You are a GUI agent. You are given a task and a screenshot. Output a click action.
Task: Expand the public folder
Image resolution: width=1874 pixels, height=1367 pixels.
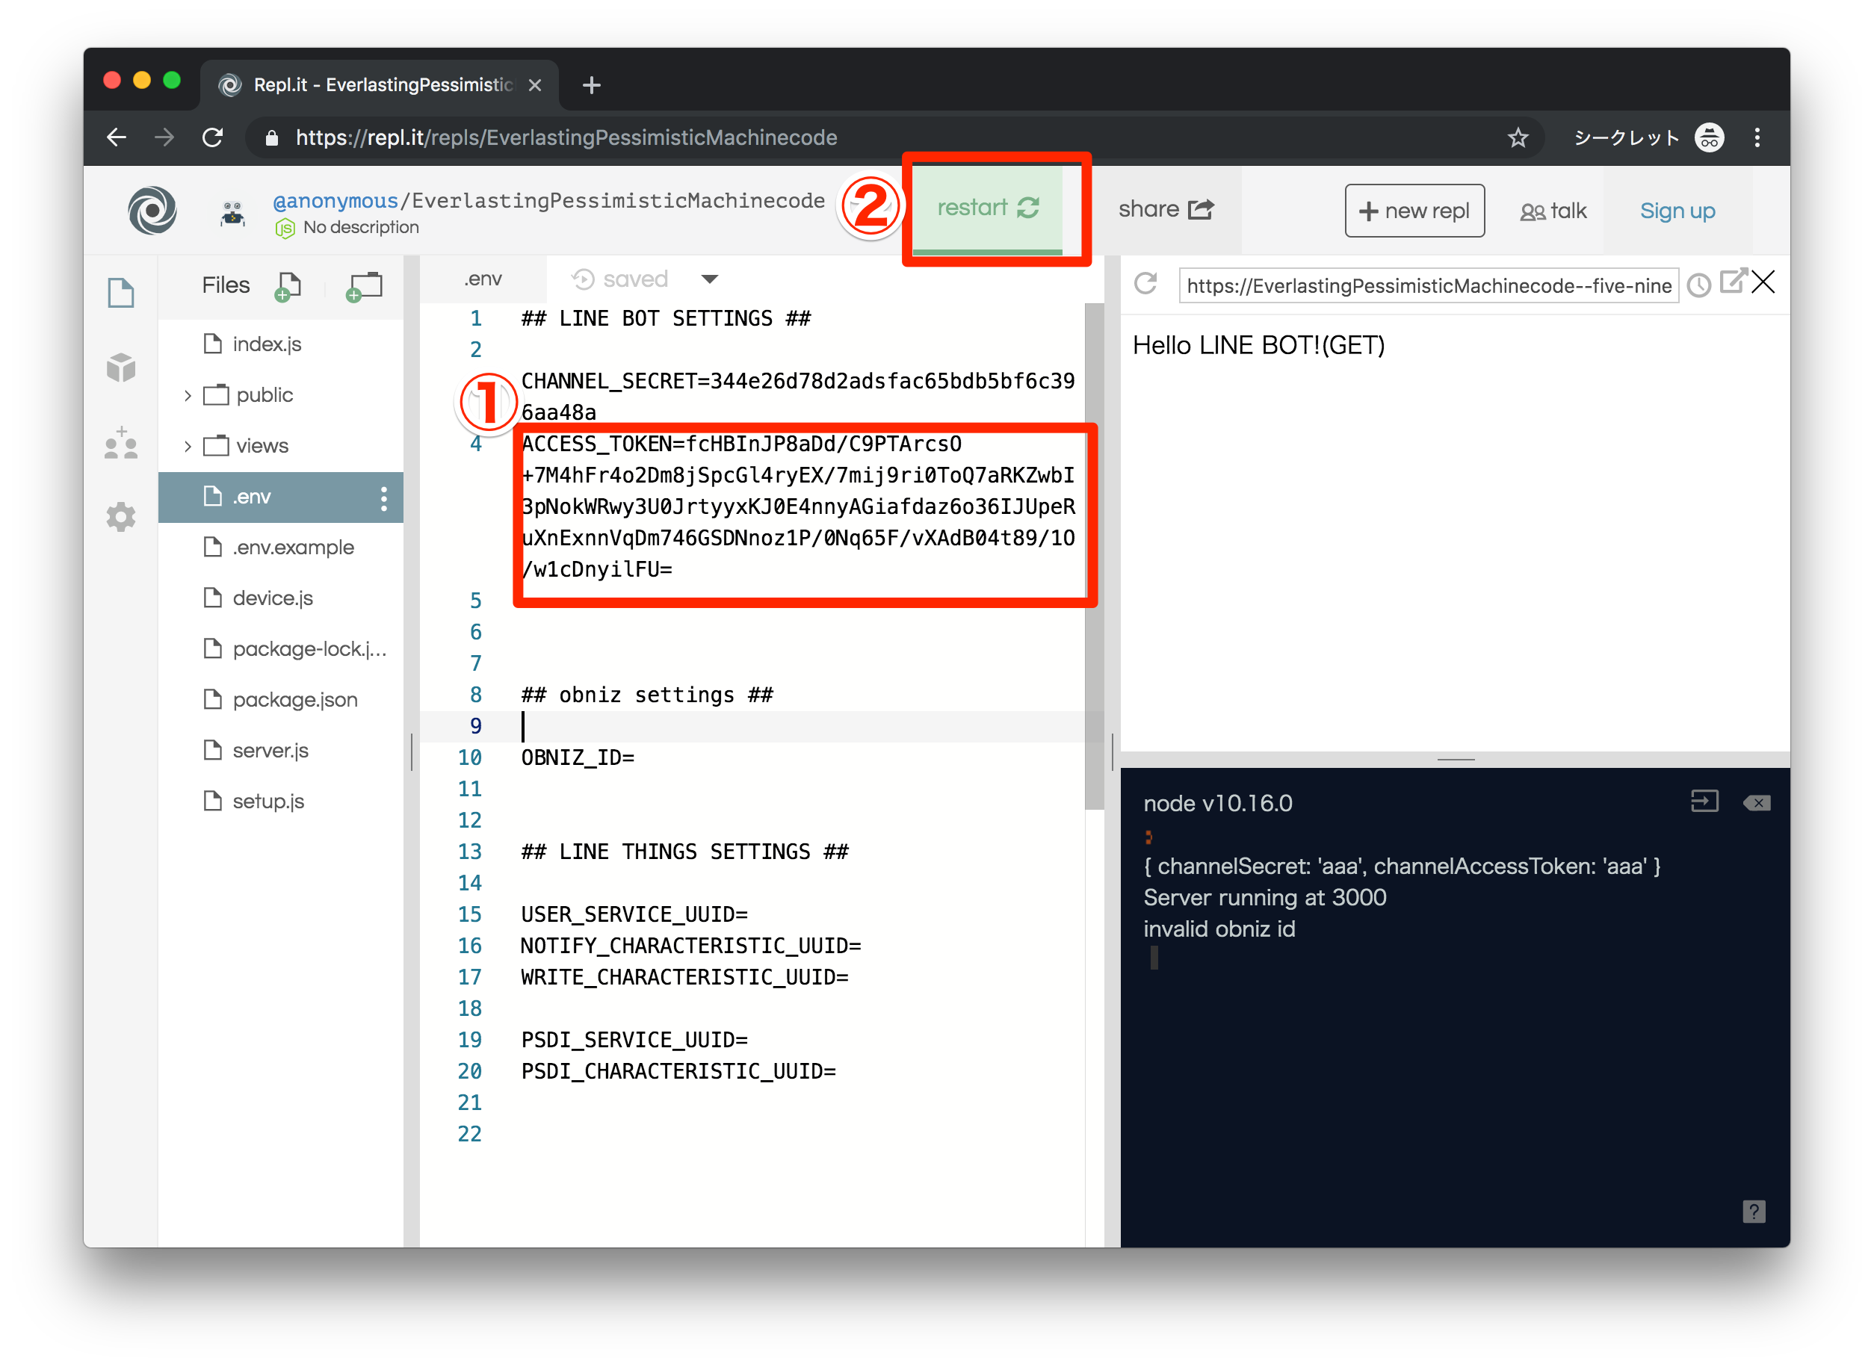(x=188, y=396)
